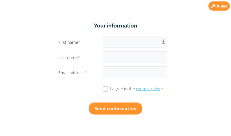Click the gavel icon in the Rules button
Image resolution: width=231 pixels, height=136 pixels.
pyautogui.click(x=213, y=6)
